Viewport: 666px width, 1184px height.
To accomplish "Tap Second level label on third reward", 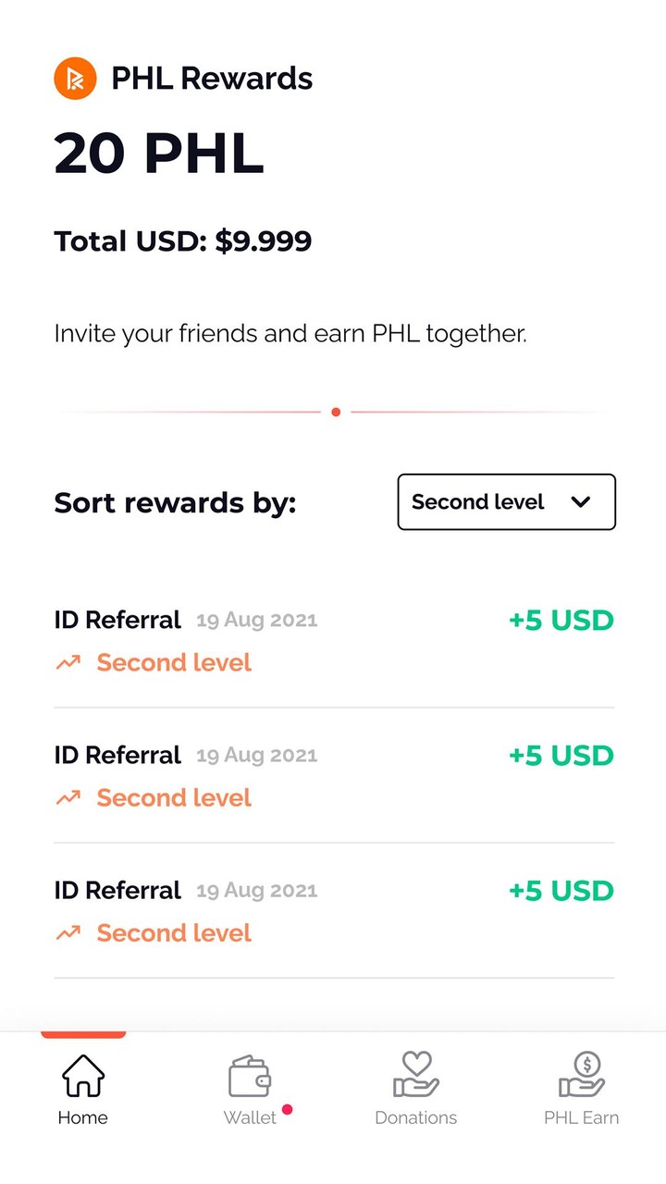I will (x=174, y=933).
